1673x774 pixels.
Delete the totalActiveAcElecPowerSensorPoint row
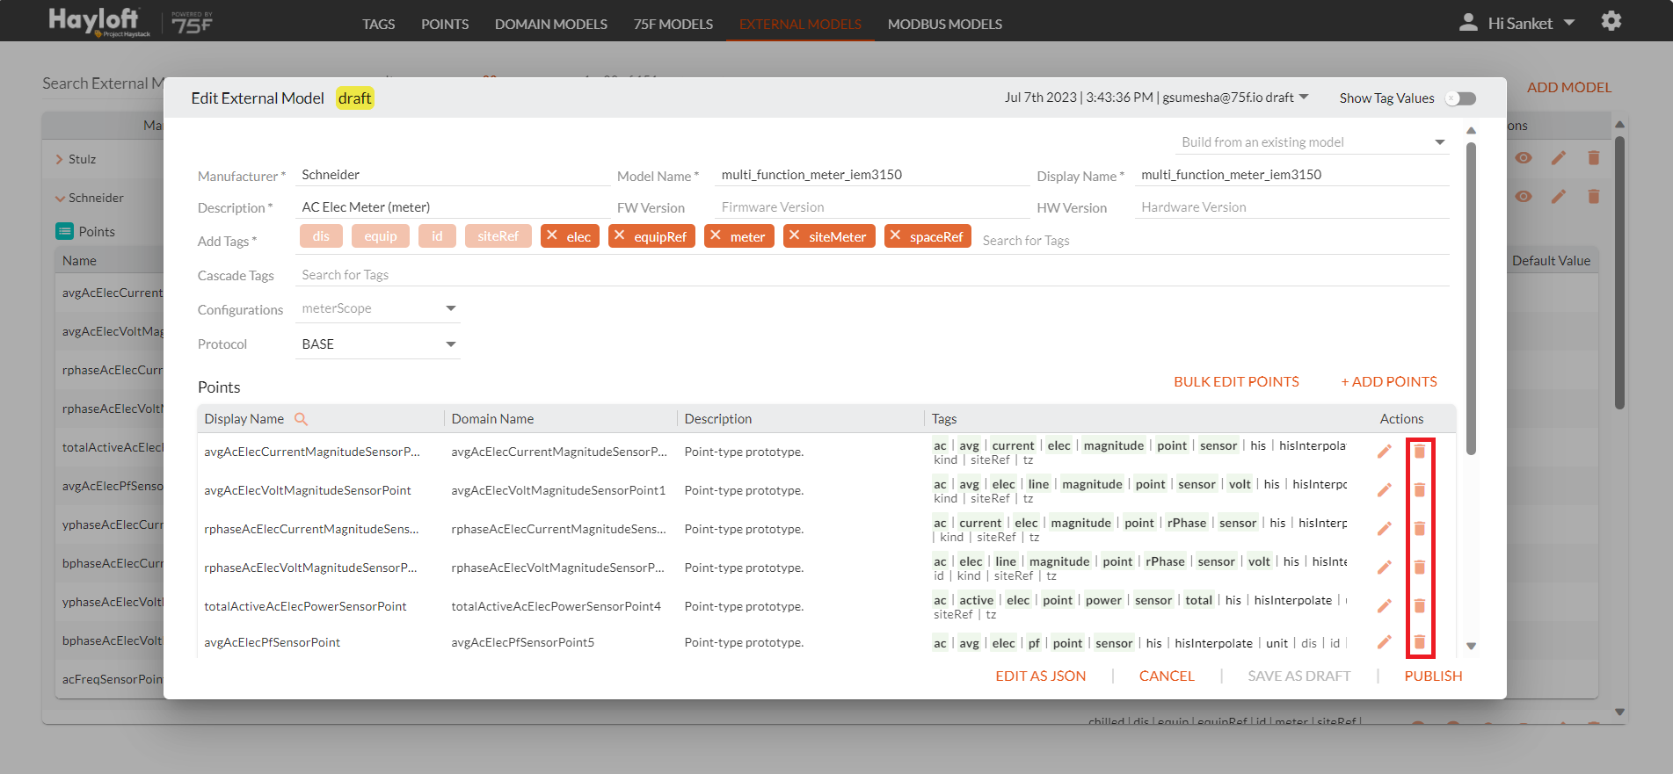pyautogui.click(x=1419, y=606)
